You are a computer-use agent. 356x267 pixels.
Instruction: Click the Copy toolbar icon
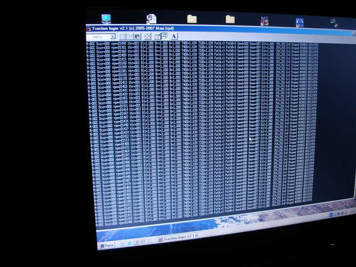pyautogui.click(x=130, y=36)
